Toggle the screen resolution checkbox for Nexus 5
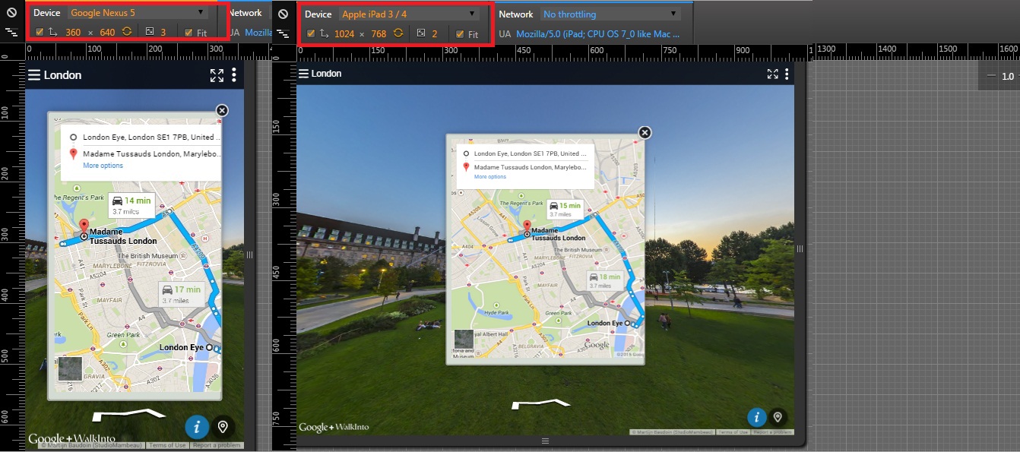Viewport: 1020px width, 452px height. click(x=40, y=32)
